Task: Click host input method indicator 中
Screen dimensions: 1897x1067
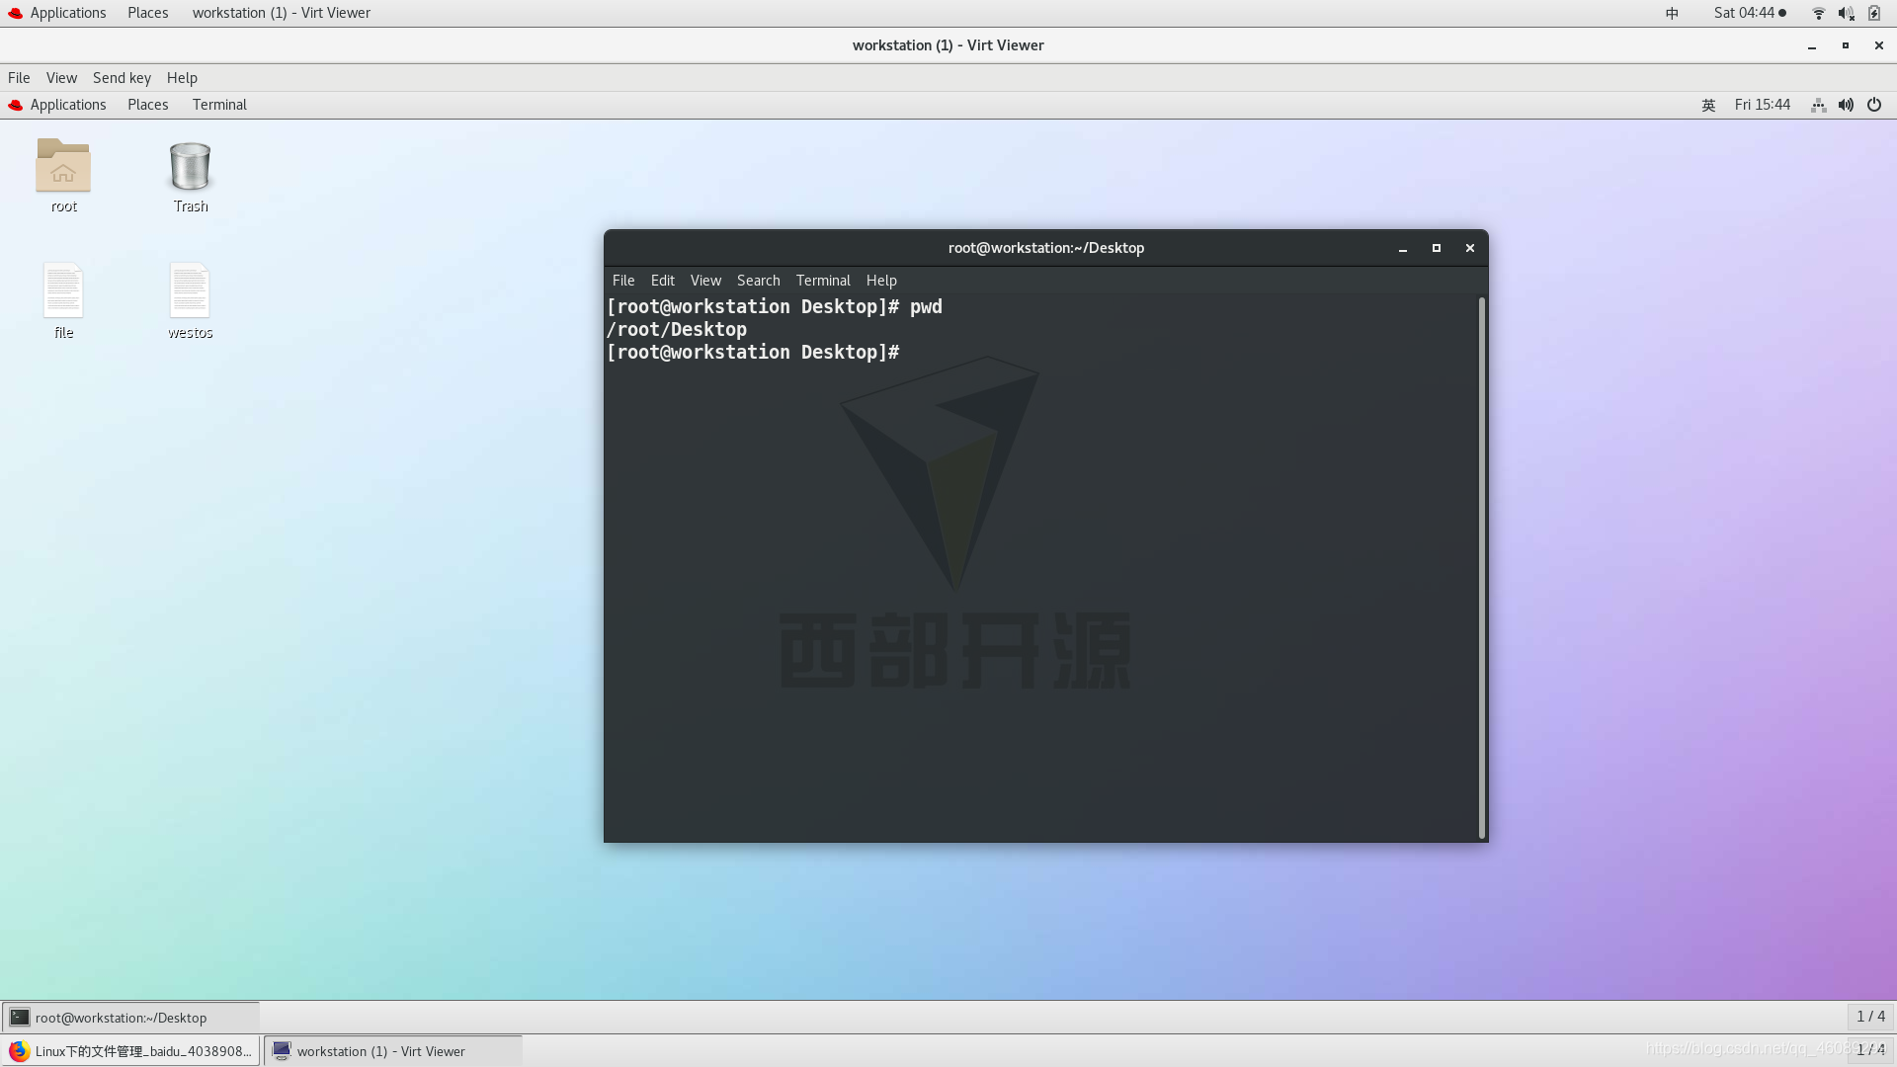Action: click(1672, 13)
